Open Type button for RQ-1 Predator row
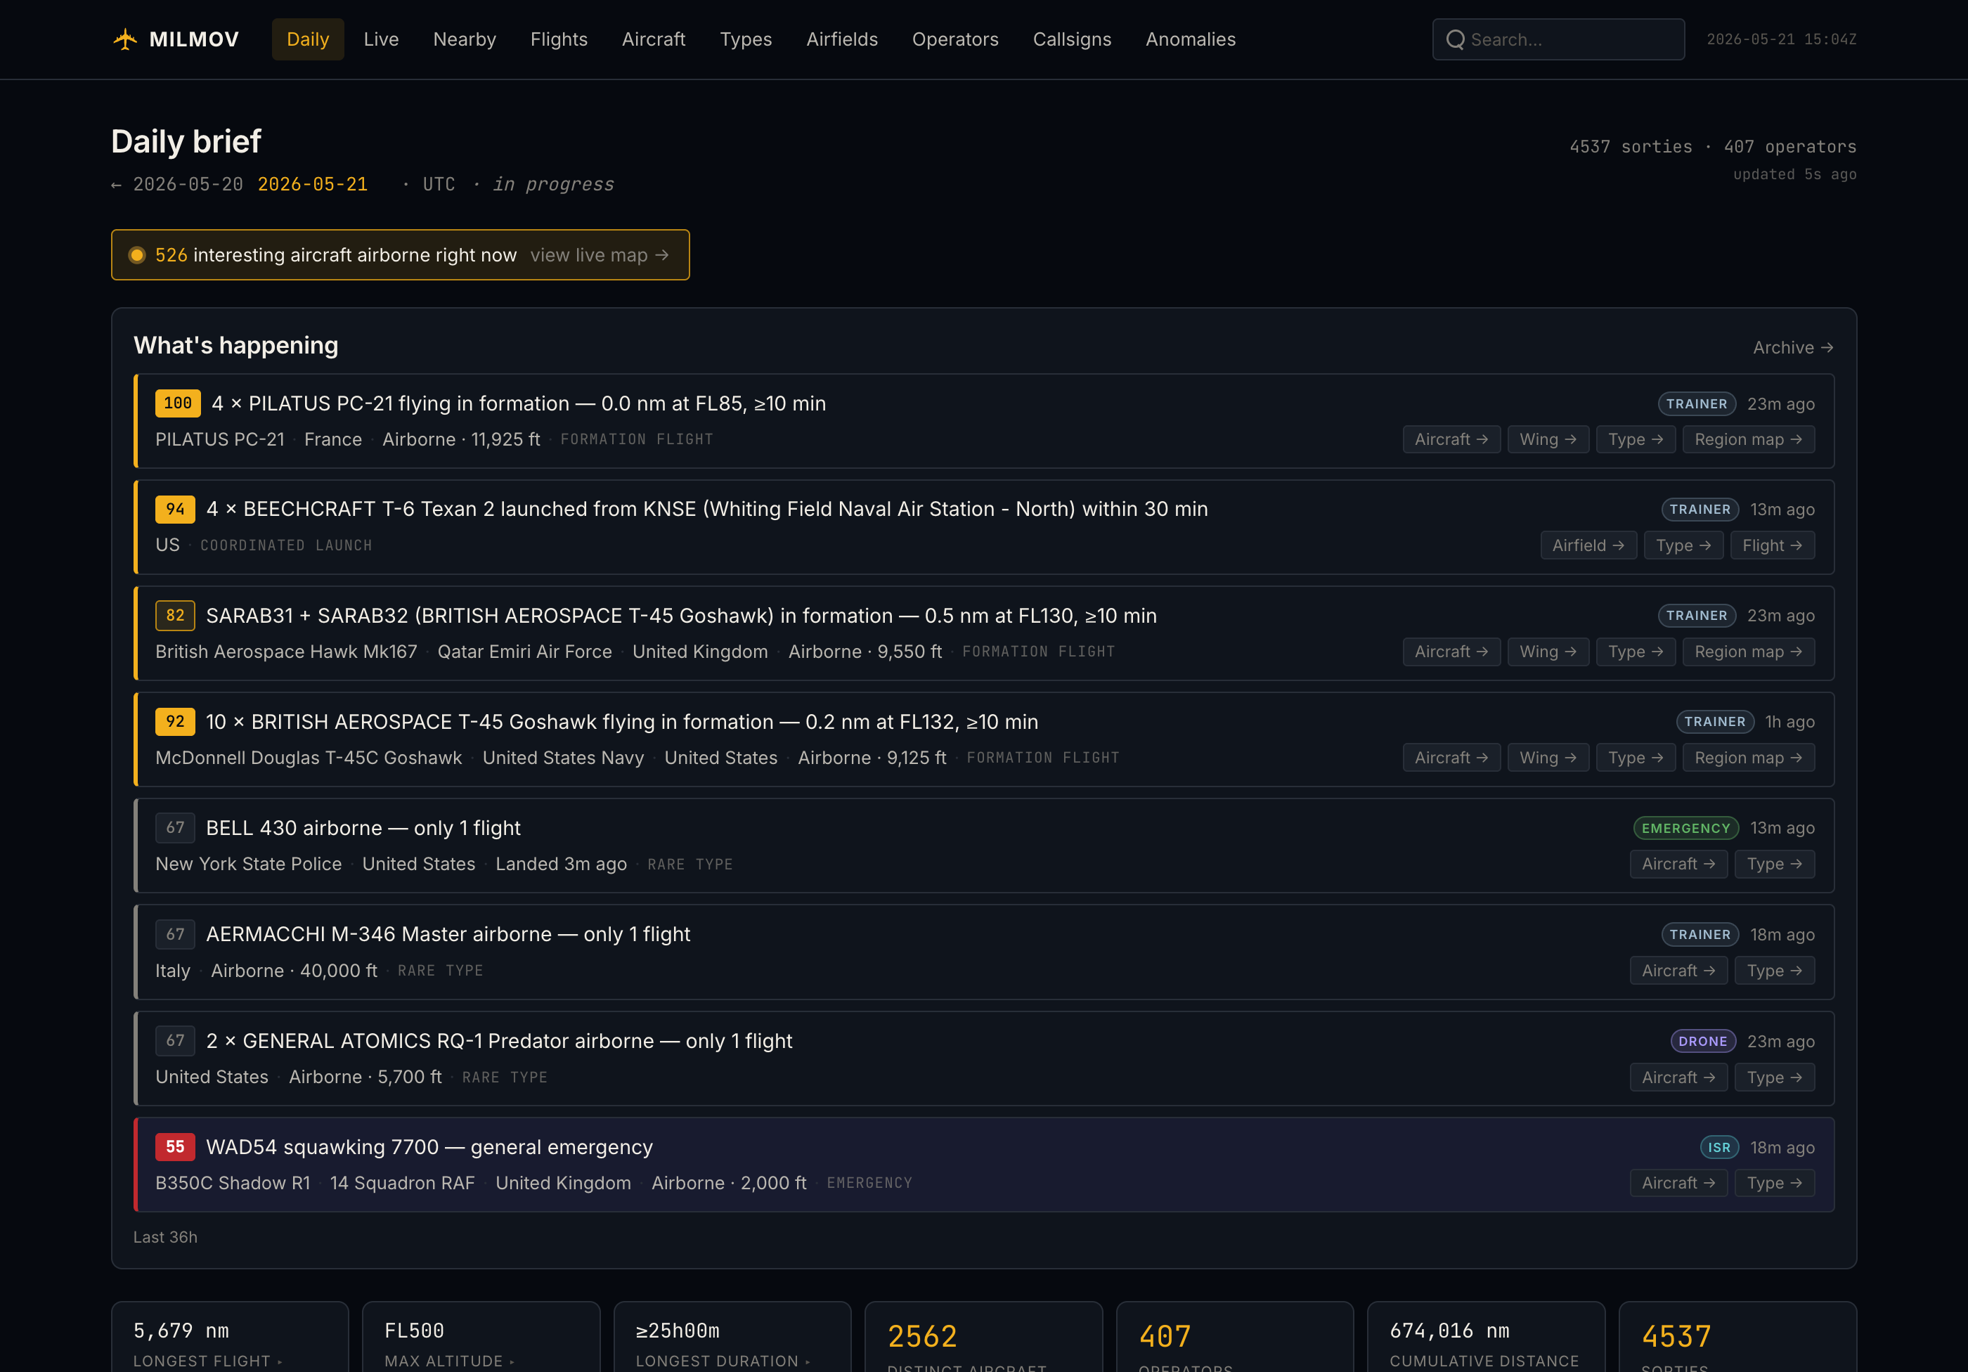 pyautogui.click(x=1774, y=1078)
